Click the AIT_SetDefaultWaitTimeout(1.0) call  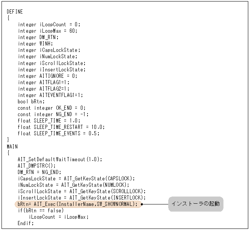point(60,159)
